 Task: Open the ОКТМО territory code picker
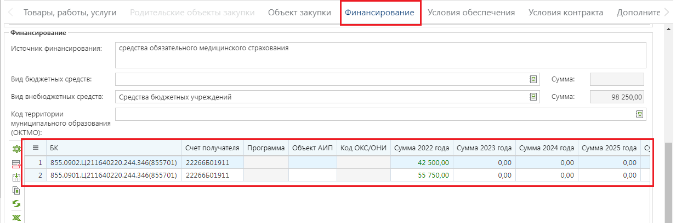(639, 114)
